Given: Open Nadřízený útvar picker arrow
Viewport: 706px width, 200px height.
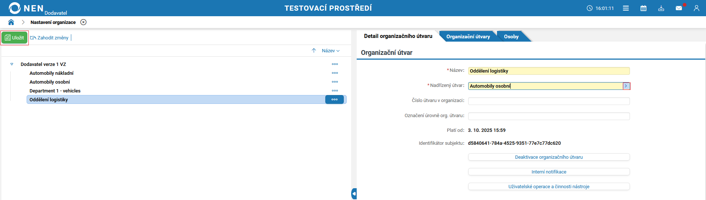Looking at the screenshot, I should pos(626,86).
